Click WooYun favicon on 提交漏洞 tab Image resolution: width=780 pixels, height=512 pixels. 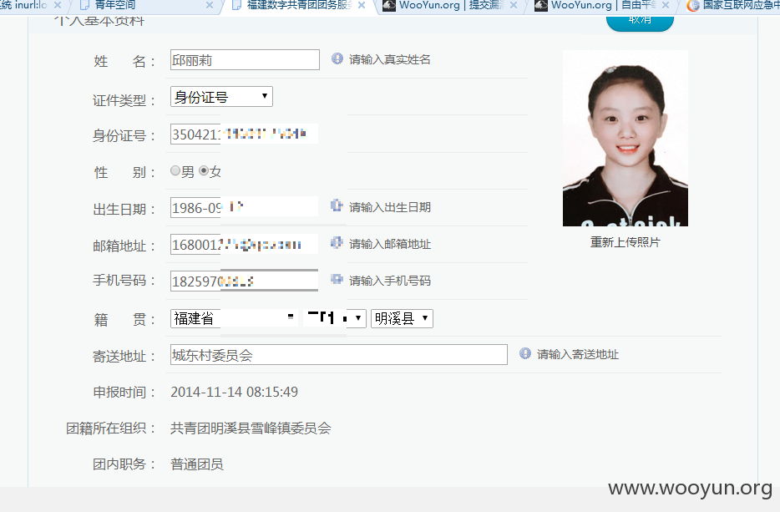pos(389,5)
